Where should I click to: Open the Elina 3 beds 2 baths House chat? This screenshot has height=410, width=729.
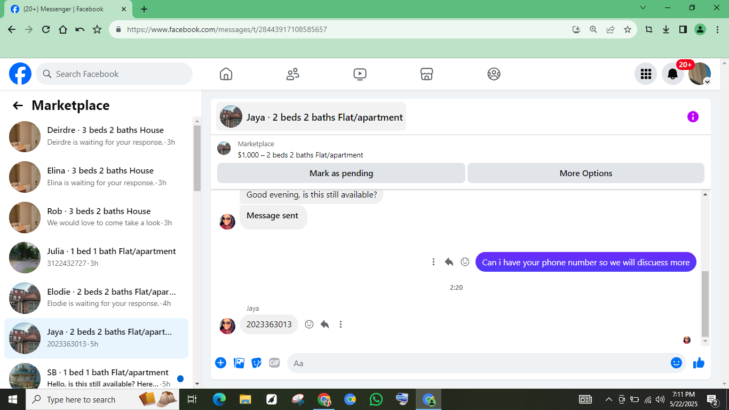pyautogui.click(x=96, y=177)
